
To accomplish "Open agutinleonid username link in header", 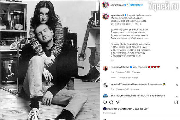I will [117, 5].
